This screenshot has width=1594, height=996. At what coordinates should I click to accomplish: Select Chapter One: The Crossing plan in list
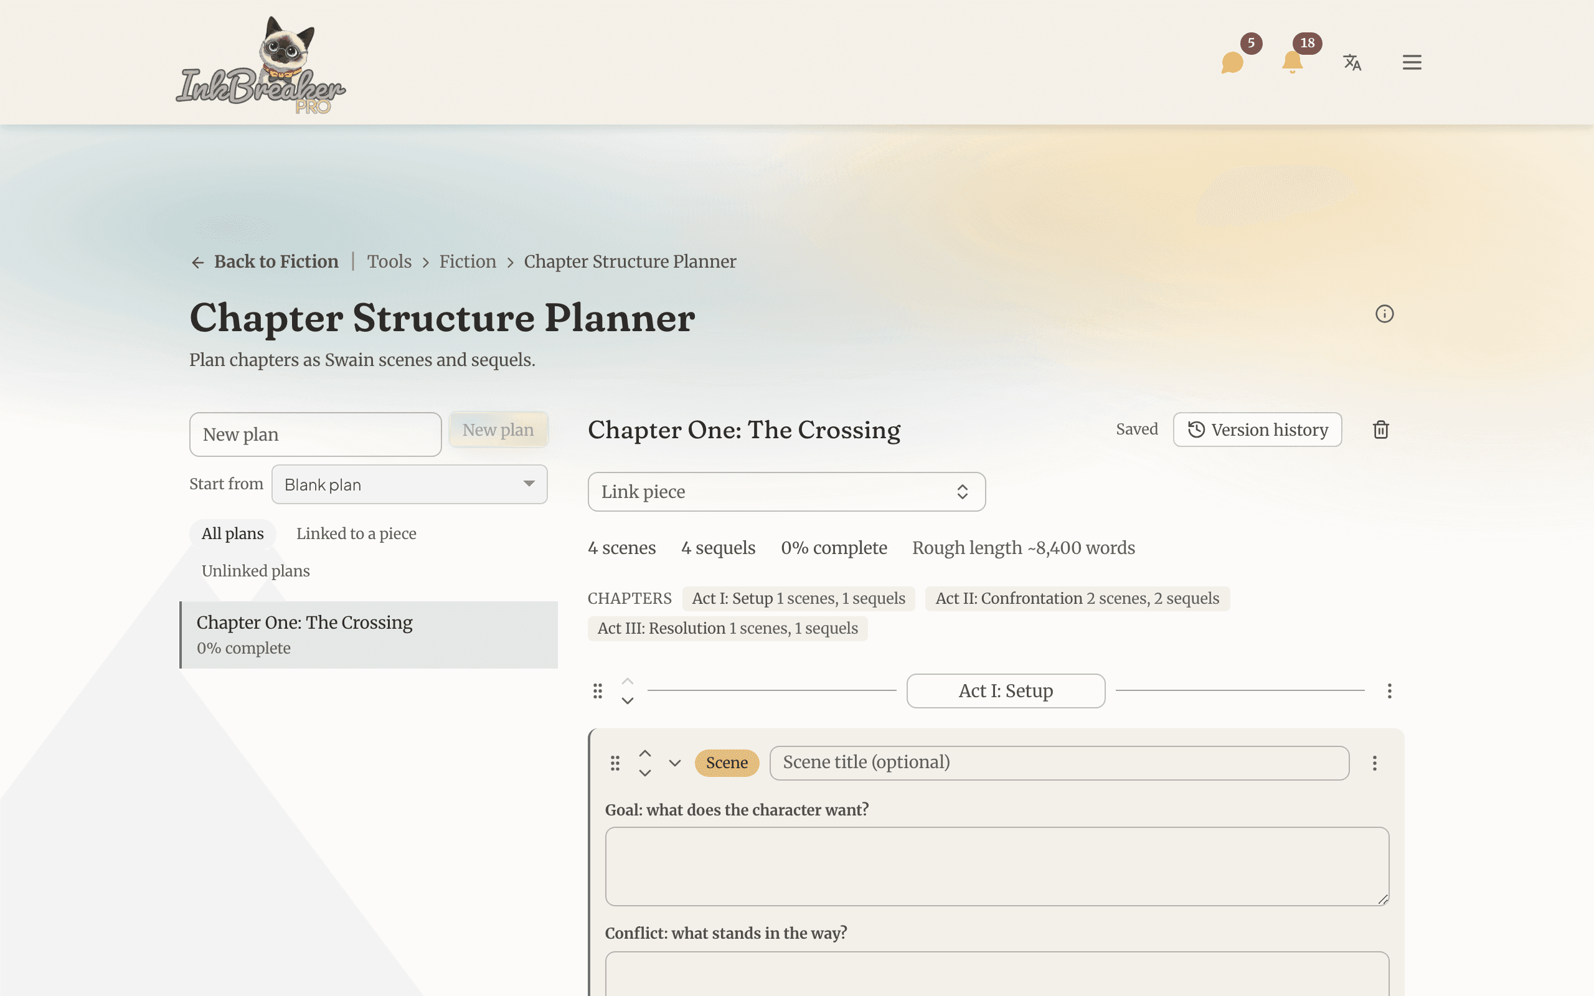(x=369, y=635)
